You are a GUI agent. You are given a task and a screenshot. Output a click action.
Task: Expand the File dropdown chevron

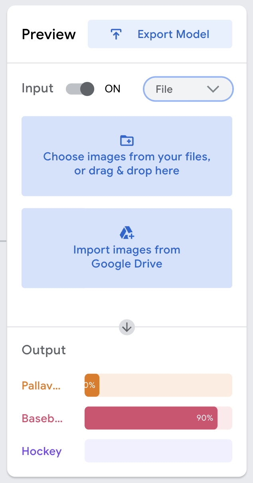tap(213, 89)
